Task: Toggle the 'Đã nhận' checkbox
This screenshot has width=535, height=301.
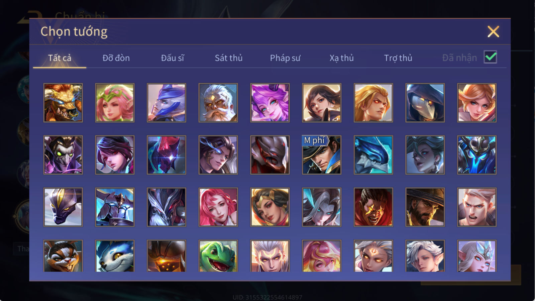Action: (x=490, y=57)
